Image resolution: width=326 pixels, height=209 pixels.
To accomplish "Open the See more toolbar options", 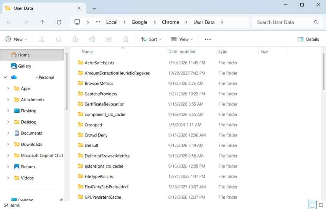I will point(208,39).
